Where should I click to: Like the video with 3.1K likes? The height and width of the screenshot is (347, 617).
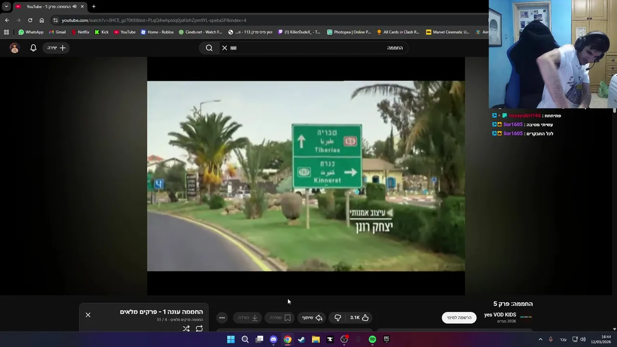coord(360,318)
